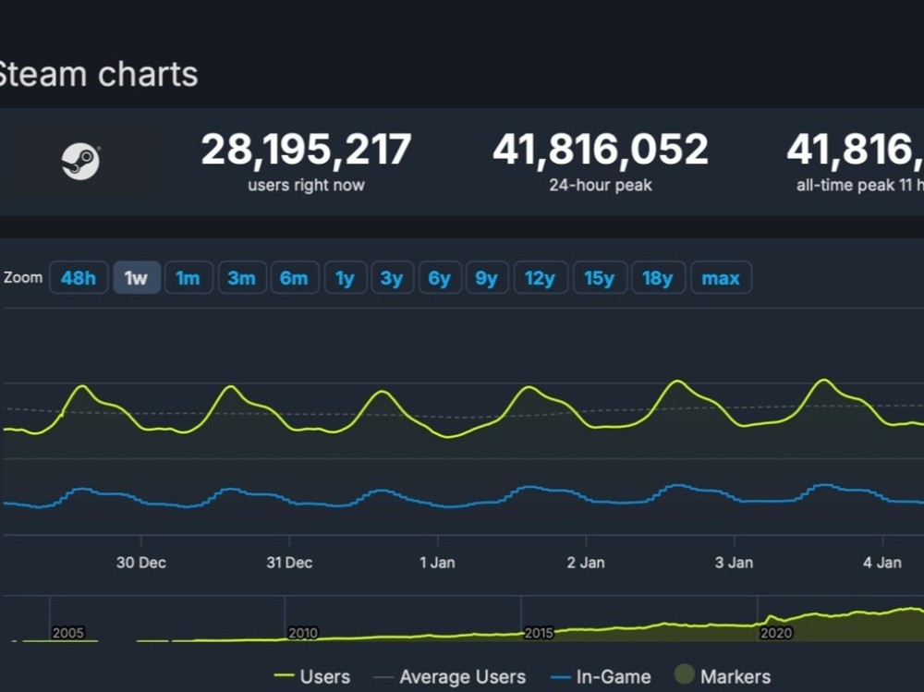The height and width of the screenshot is (692, 924).
Task: Choose the 3m zoom option
Action: point(241,278)
